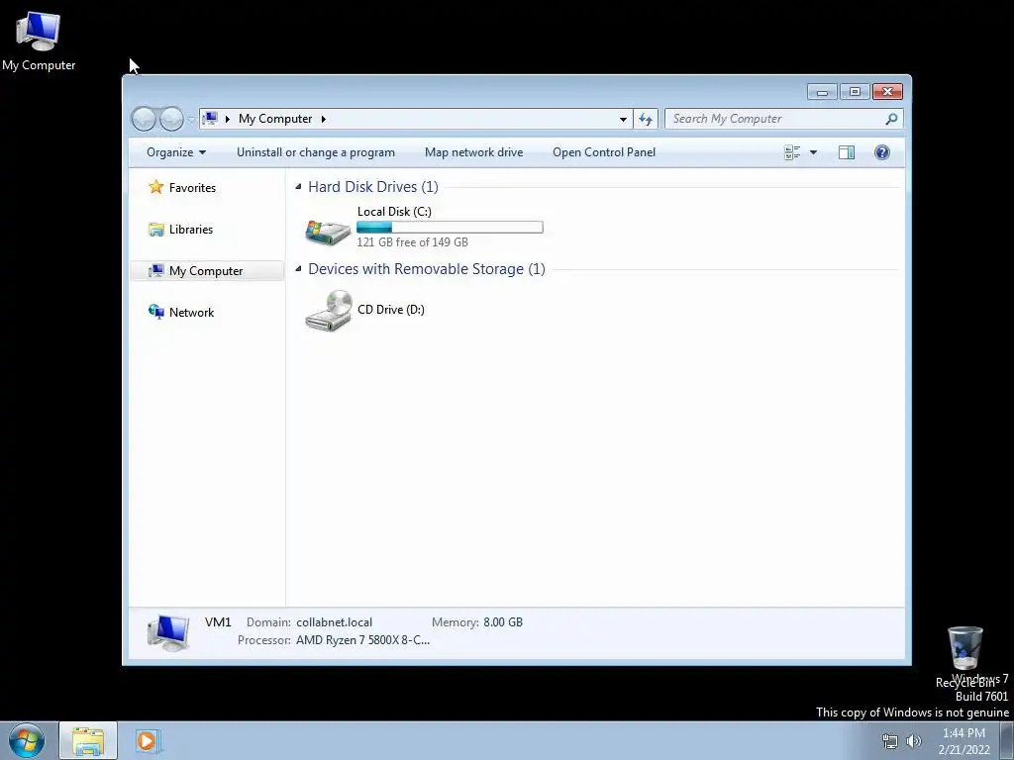1014x760 pixels.
Task: Toggle the preview pane button
Action: (x=847, y=152)
